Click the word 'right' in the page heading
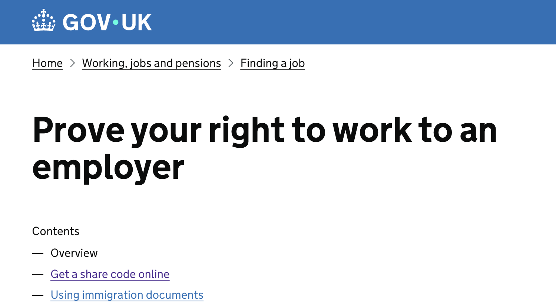The height and width of the screenshot is (308, 556). (246, 130)
